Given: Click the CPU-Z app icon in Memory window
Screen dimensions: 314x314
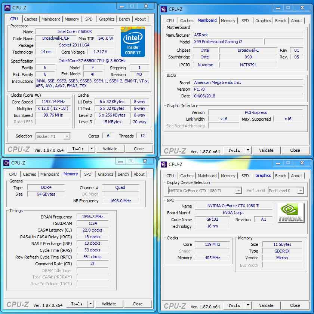Looking at the screenshot, I should click(6, 163).
